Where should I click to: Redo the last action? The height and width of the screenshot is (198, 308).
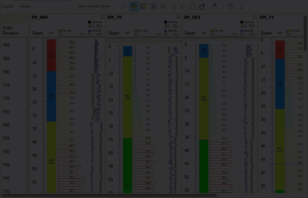pyautogui.click(x=183, y=6)
